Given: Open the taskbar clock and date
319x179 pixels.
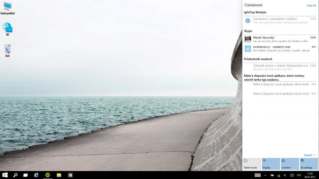Looking at the screenshot, I should click(x=310, y=175).
